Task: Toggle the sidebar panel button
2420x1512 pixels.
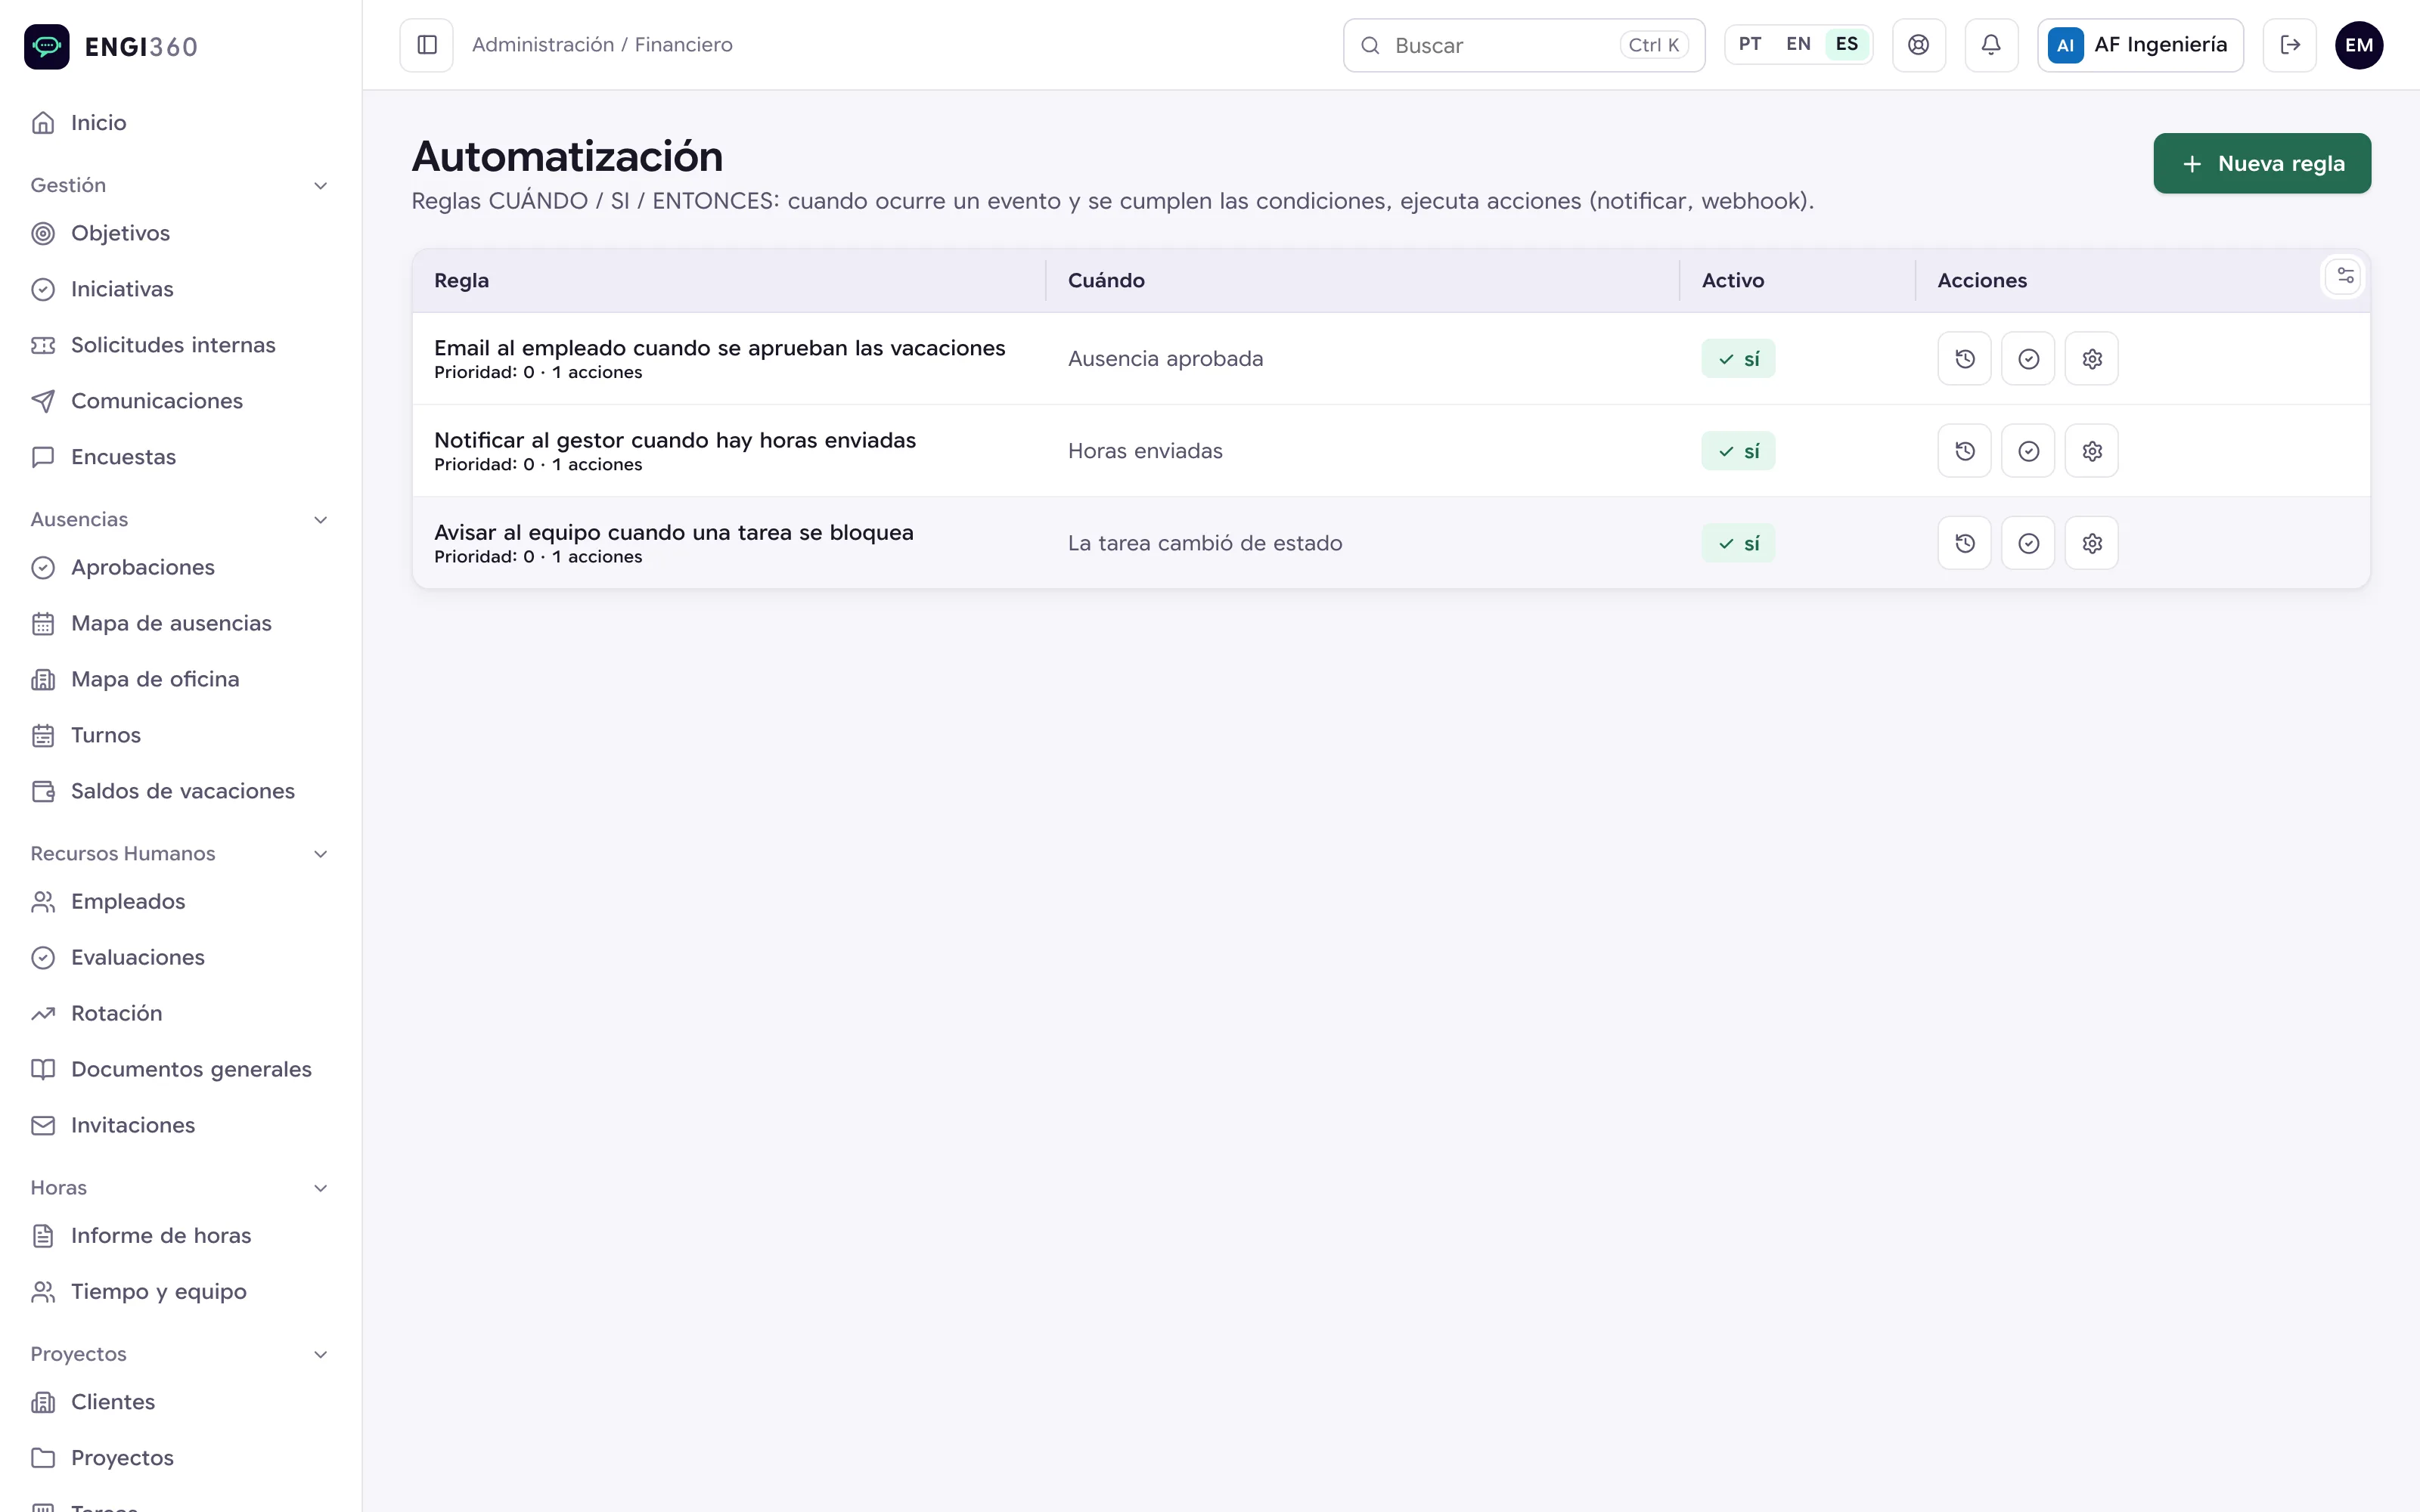Action: (x=427, y=45)
